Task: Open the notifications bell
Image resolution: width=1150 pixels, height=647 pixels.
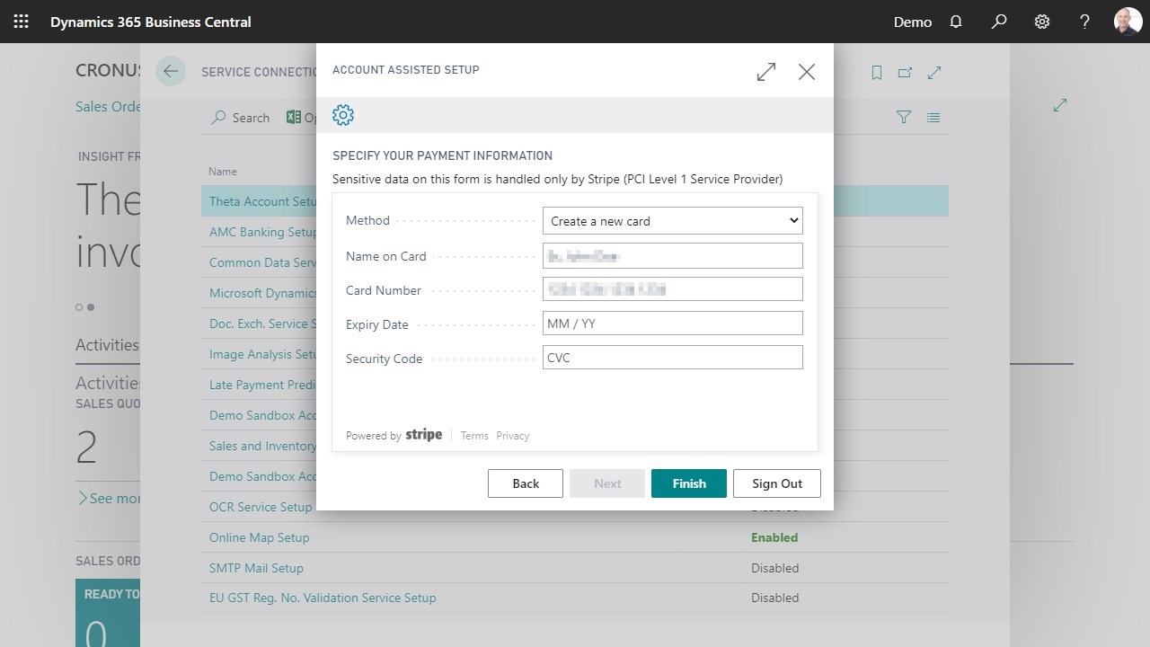Action: click(x=956, y=22)
